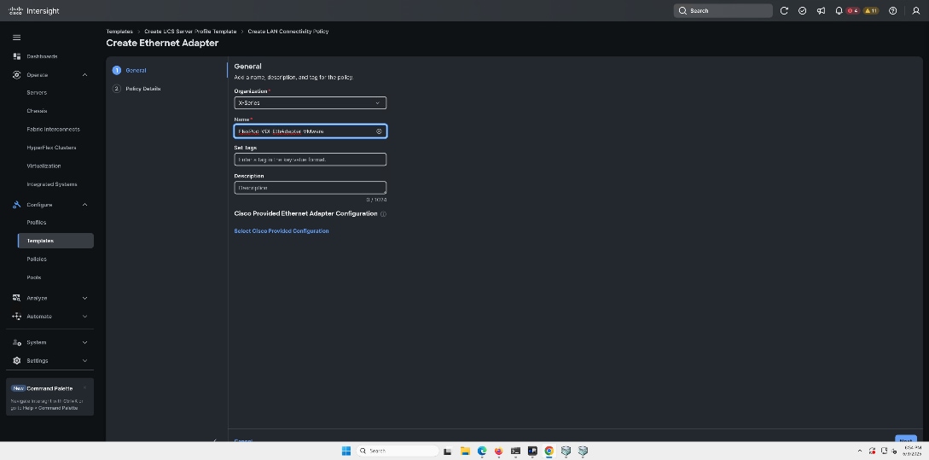Screen dimensions: 929x460
Task: Switch to Google Chrome in the taskbar
Action: tap(549, 451)
